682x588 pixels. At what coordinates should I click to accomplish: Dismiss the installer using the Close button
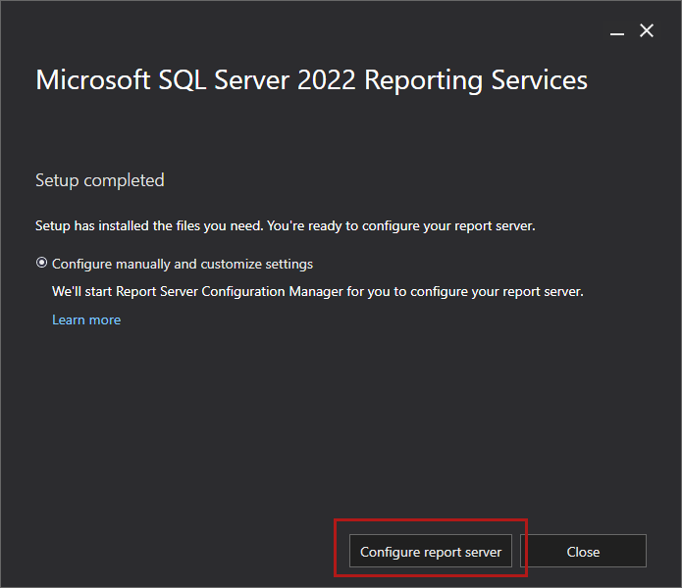583,552
